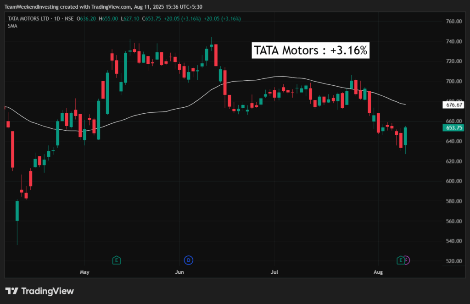Screen dimensions: 470x304
Task: Click the TATA Motors : +3.16% annotation
Action: coord(310,50)
